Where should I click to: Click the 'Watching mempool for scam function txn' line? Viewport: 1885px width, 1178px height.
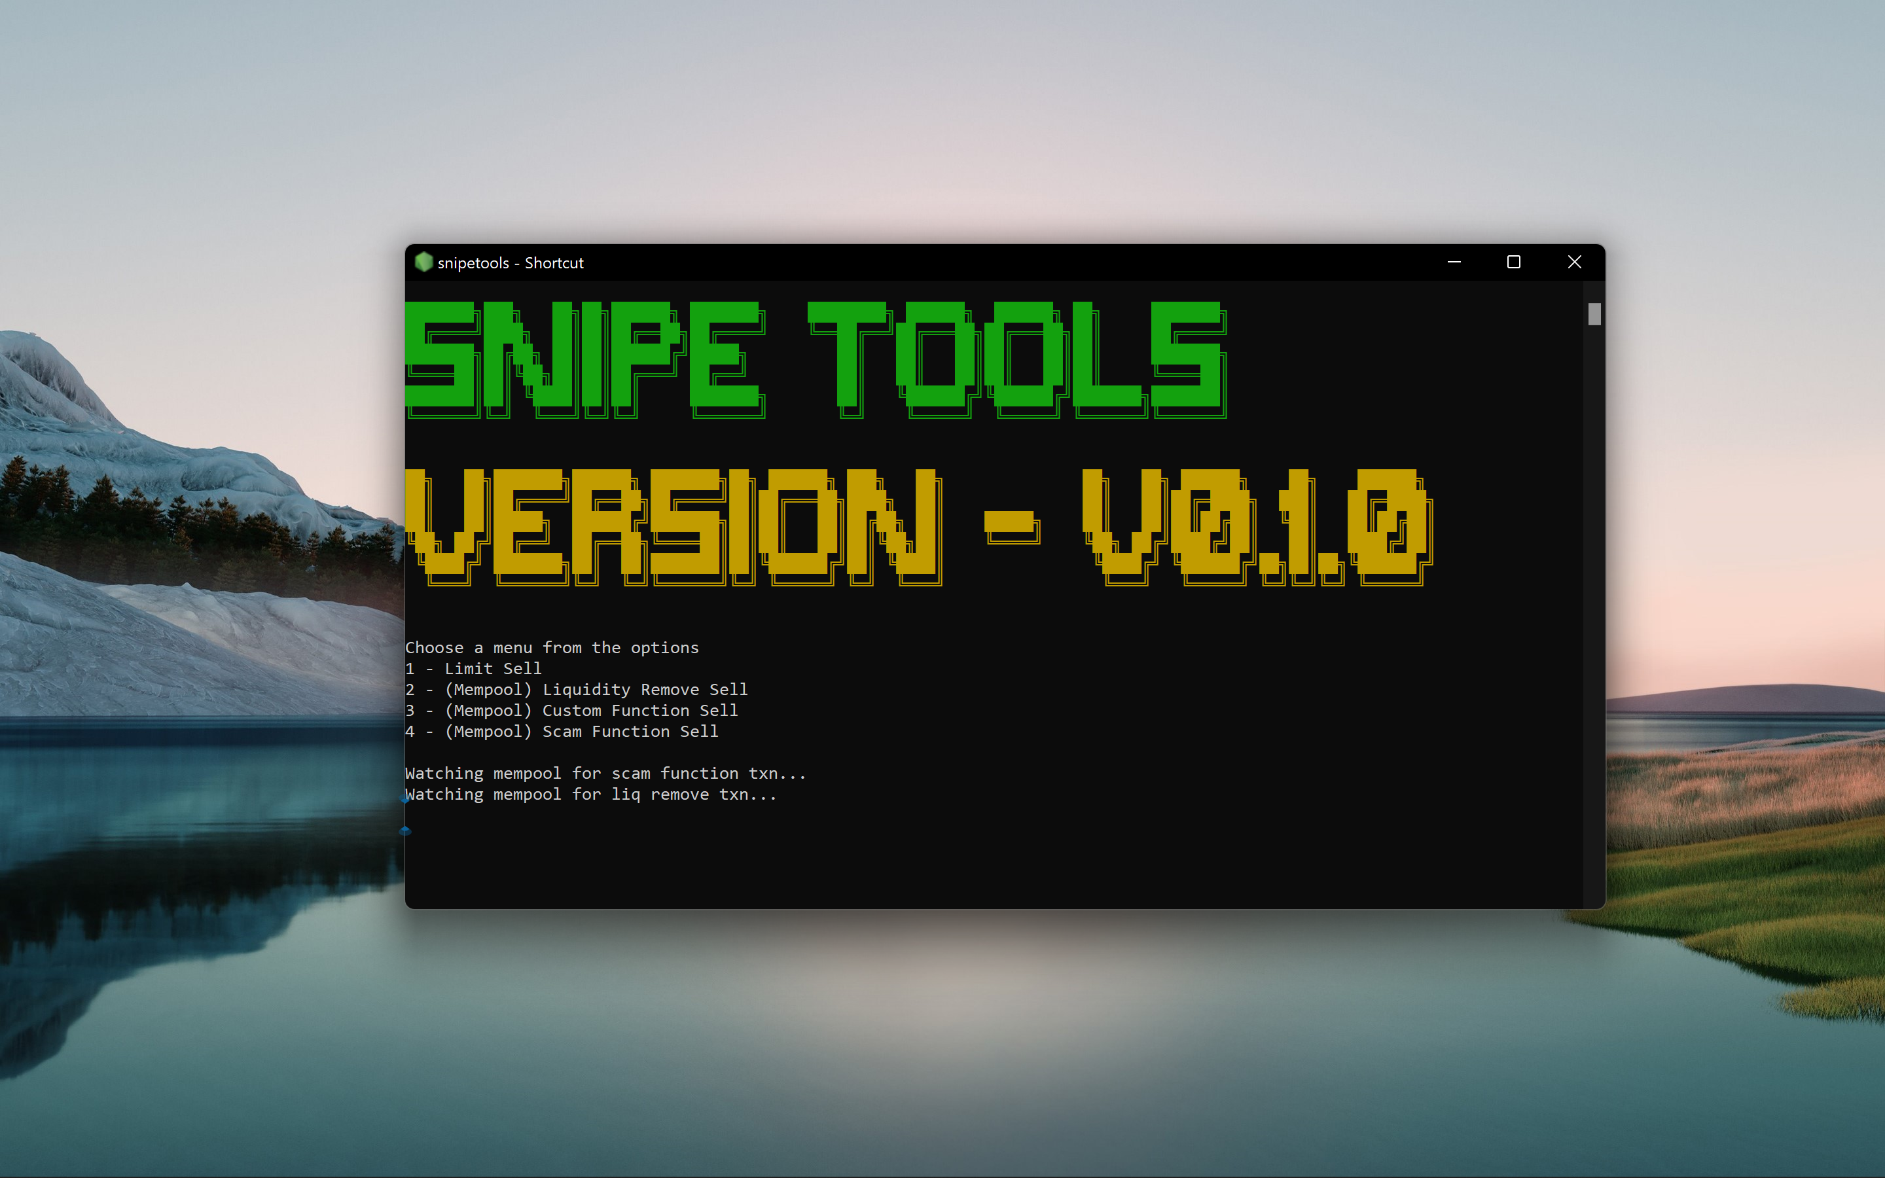point(605,773)
